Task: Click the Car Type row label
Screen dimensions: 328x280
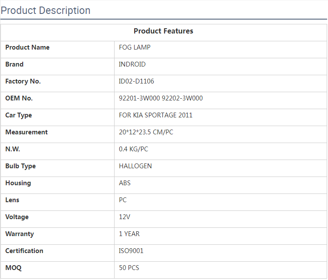Action: 18,115
